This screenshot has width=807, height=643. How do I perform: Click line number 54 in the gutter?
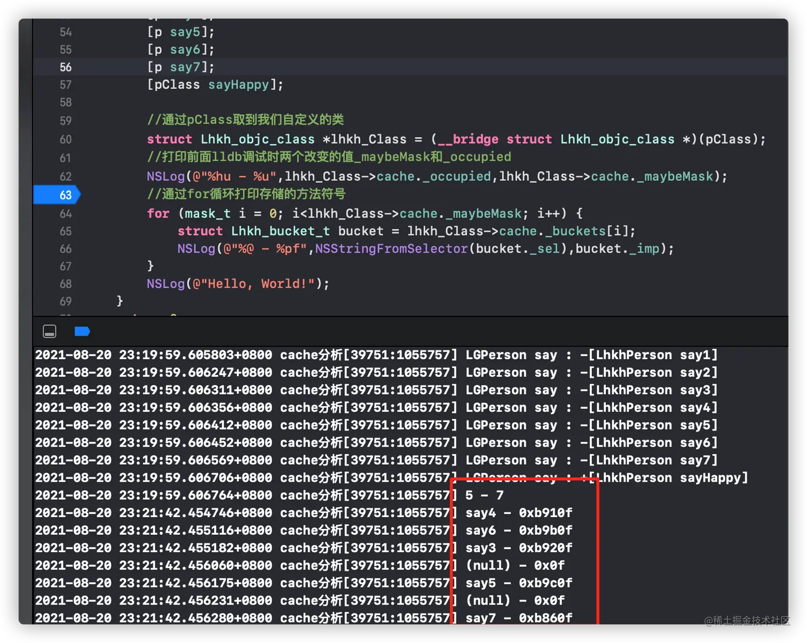(x=66, y=32)
